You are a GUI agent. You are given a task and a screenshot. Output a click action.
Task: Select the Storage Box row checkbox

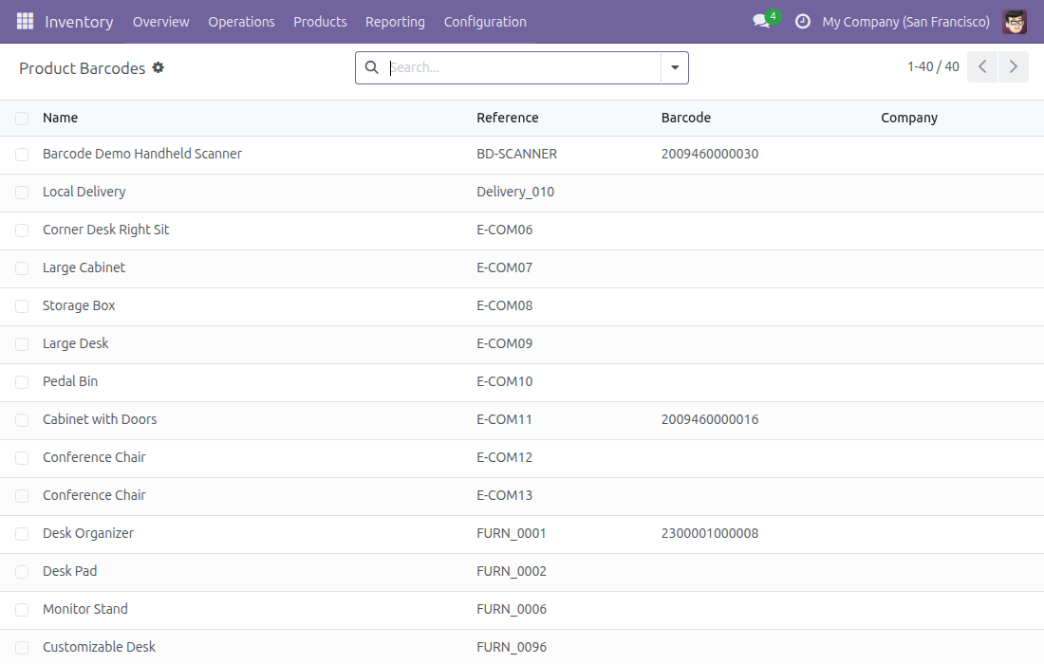click(22, 306)
